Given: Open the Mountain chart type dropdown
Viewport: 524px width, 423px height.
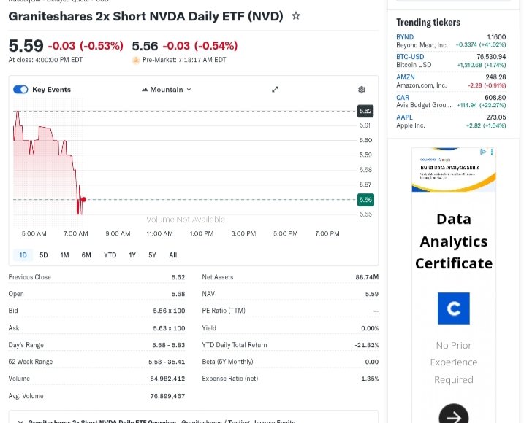Looking at the screenshot, I should 167,90.
